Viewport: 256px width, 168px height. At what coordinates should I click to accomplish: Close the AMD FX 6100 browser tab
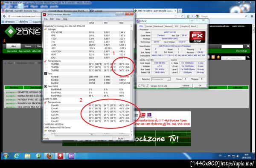coord(176,11)
